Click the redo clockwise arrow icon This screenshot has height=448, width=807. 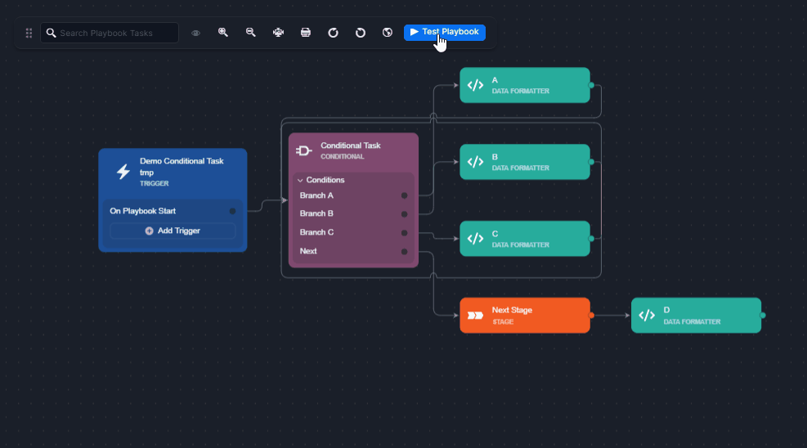[333, 33]
